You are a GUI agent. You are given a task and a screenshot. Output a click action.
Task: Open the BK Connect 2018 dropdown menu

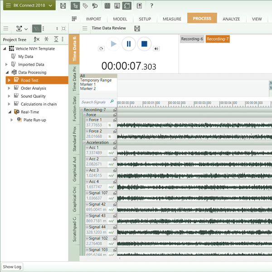click(x=29, y=6)
